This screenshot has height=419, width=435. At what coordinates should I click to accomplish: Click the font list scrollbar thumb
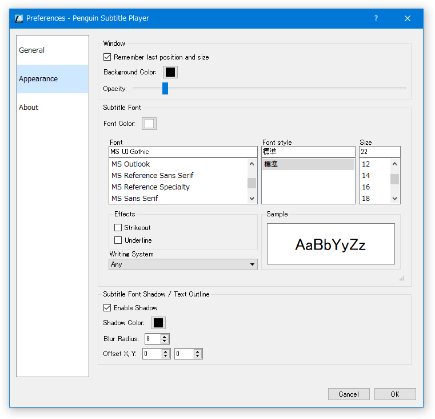click(252, 183)
